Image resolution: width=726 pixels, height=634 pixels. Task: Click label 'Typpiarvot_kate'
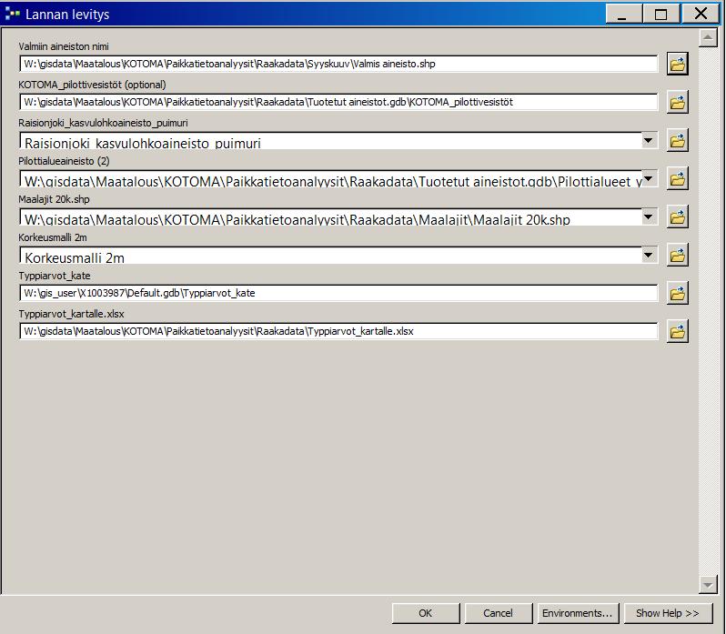pos(55,276)
